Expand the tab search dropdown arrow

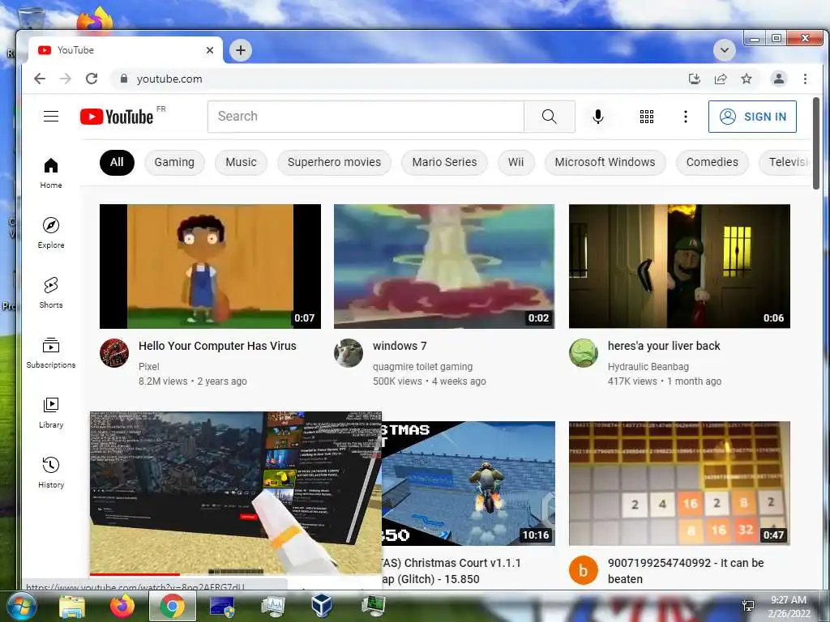[724, 51]
